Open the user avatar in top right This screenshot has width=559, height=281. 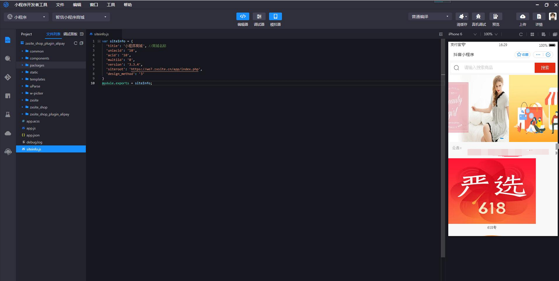[x=553, y=16]
